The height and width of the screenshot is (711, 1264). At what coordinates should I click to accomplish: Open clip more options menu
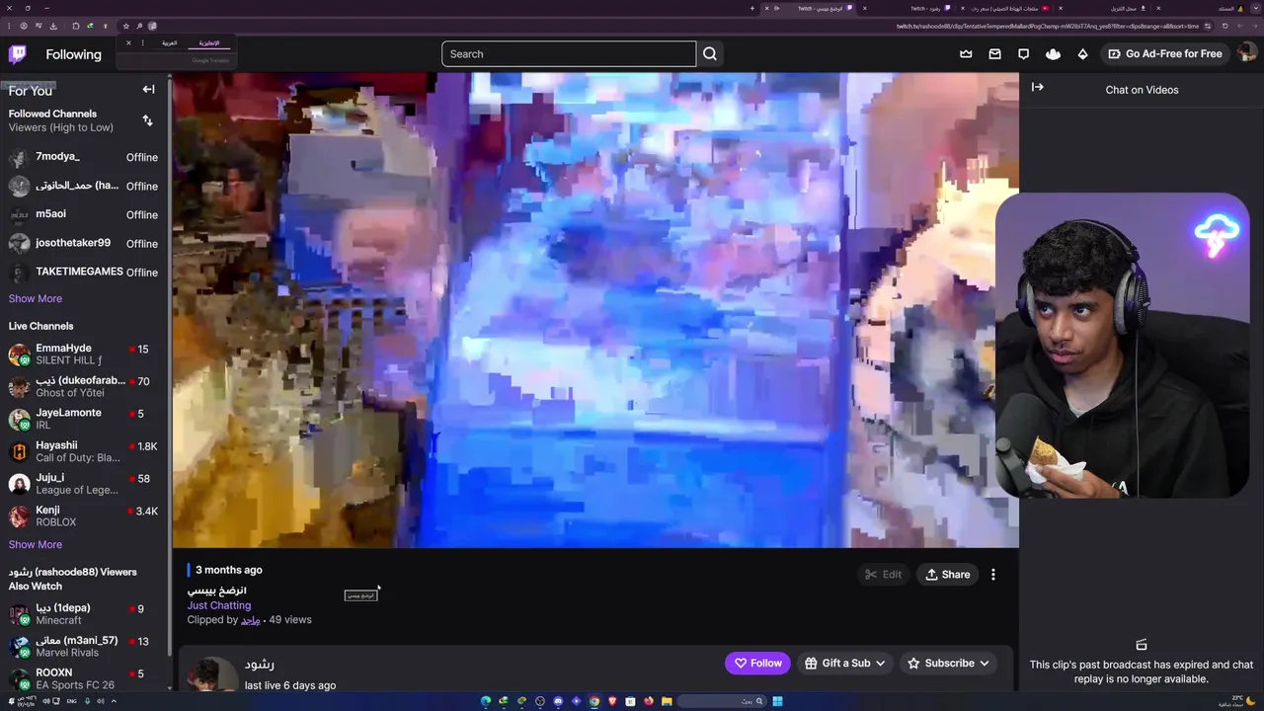[x=993, y=575]
